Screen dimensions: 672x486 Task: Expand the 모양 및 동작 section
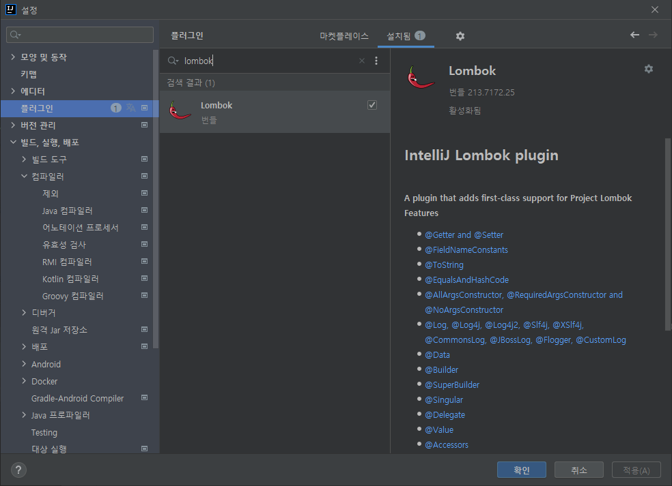point(13,57)
